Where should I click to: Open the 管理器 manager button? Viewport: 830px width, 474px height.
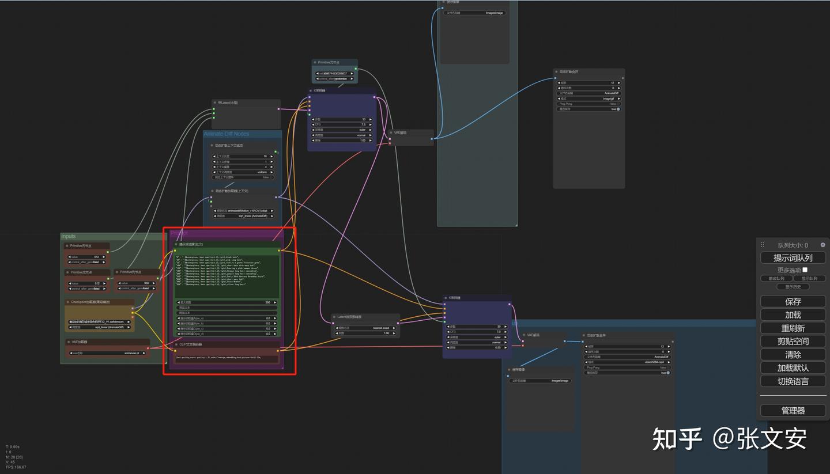coord(793,411)
